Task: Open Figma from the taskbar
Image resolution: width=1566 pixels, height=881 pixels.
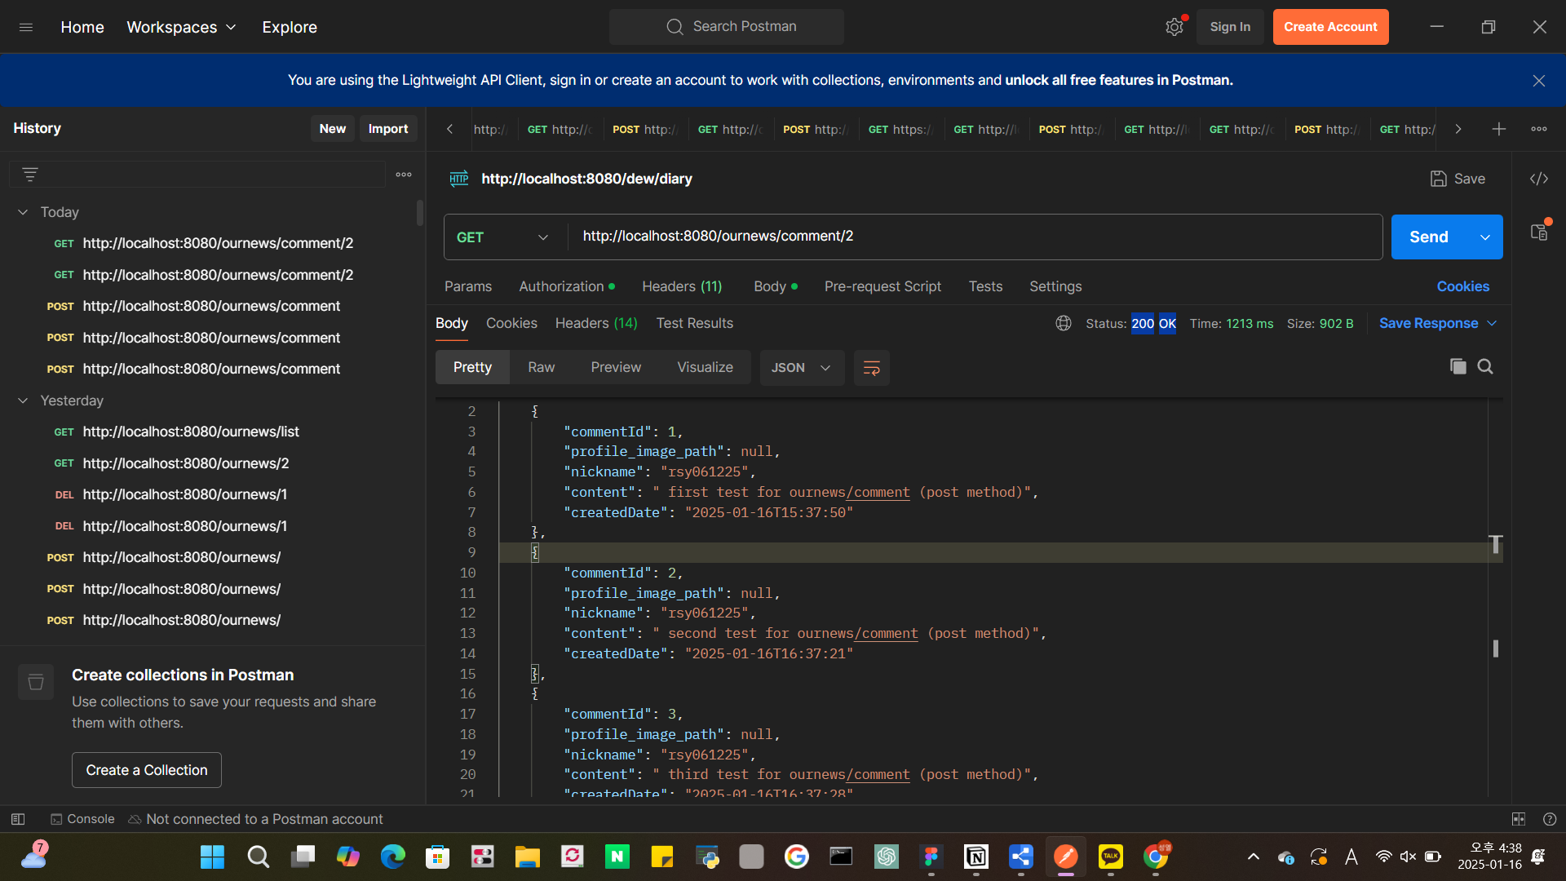Action: click(931, 857)
